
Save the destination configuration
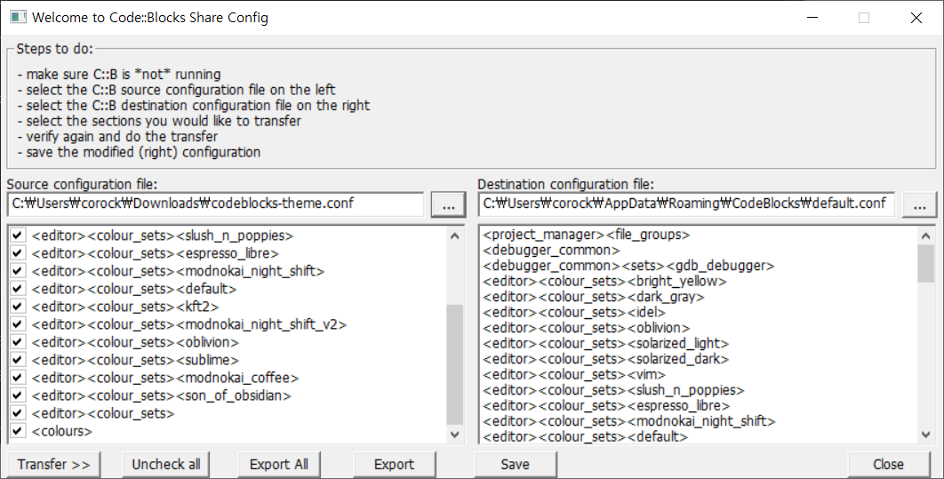pos(516,465)
